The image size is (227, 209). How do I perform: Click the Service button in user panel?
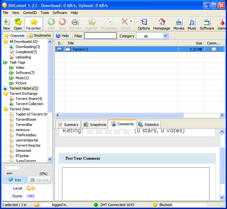[39, 180]
